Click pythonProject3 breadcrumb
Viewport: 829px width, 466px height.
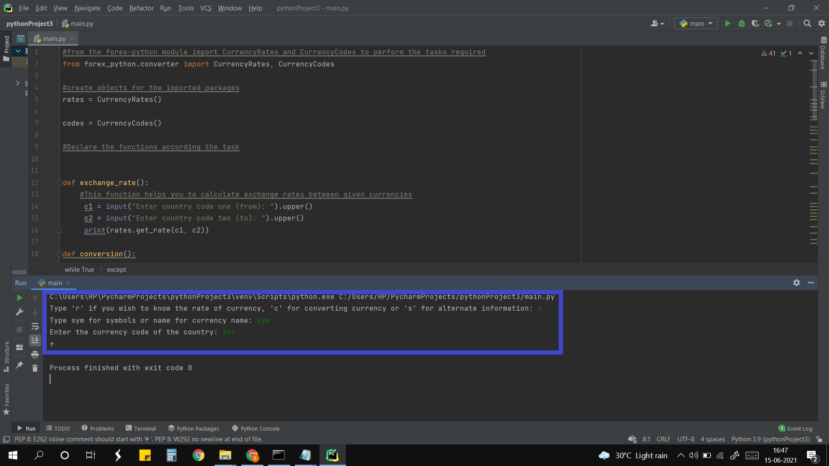pos(29,23)
